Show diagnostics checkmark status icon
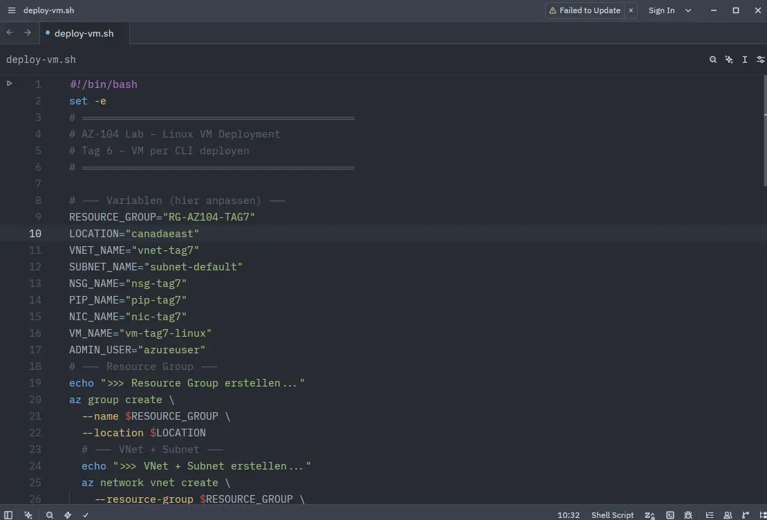The height and width of the screenshot is (520, 767). 86,514
